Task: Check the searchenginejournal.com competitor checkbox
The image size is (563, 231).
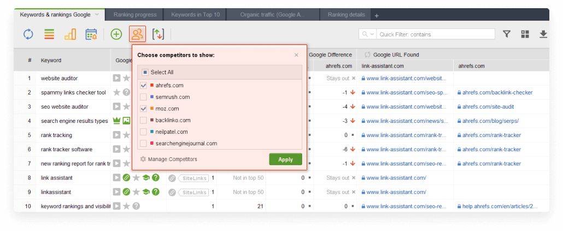Action: tap(143, 143)
